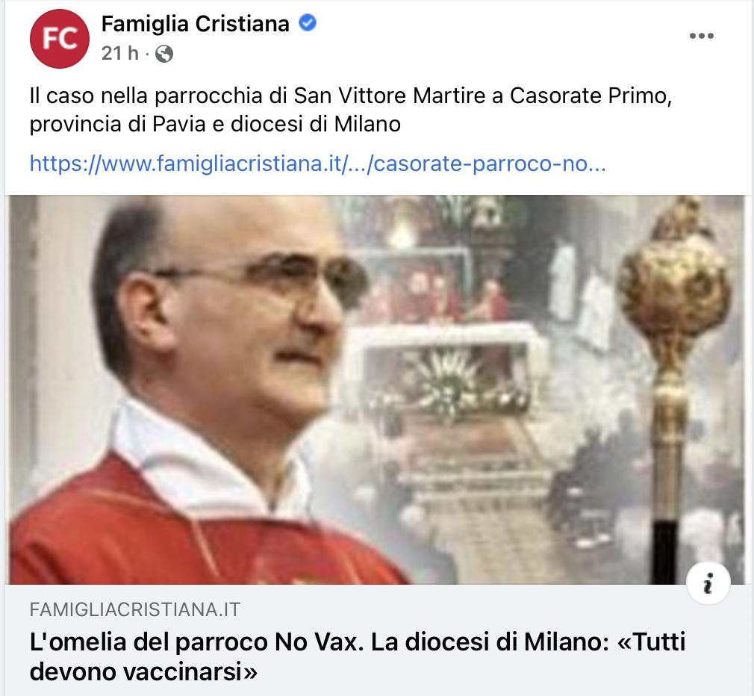Open the priest photo article preview
754x696 pixels.
coord(377,390)
